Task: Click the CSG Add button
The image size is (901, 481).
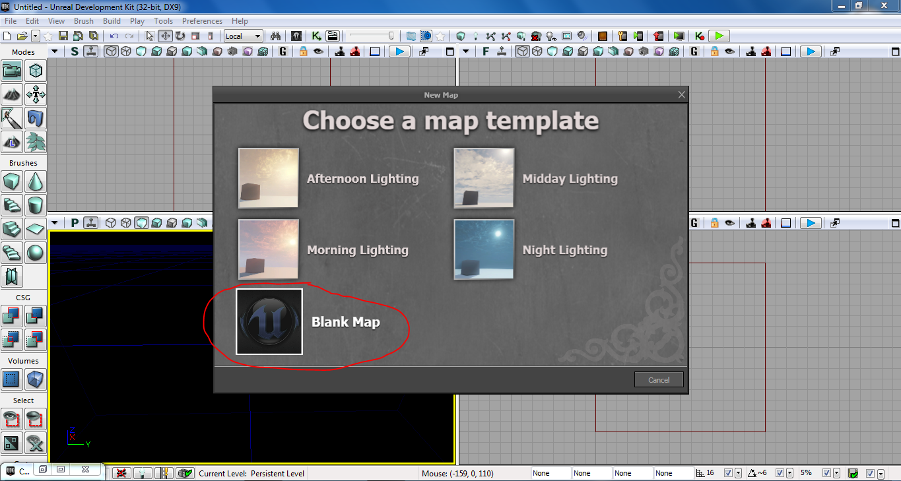Action: tap(13, 316)
